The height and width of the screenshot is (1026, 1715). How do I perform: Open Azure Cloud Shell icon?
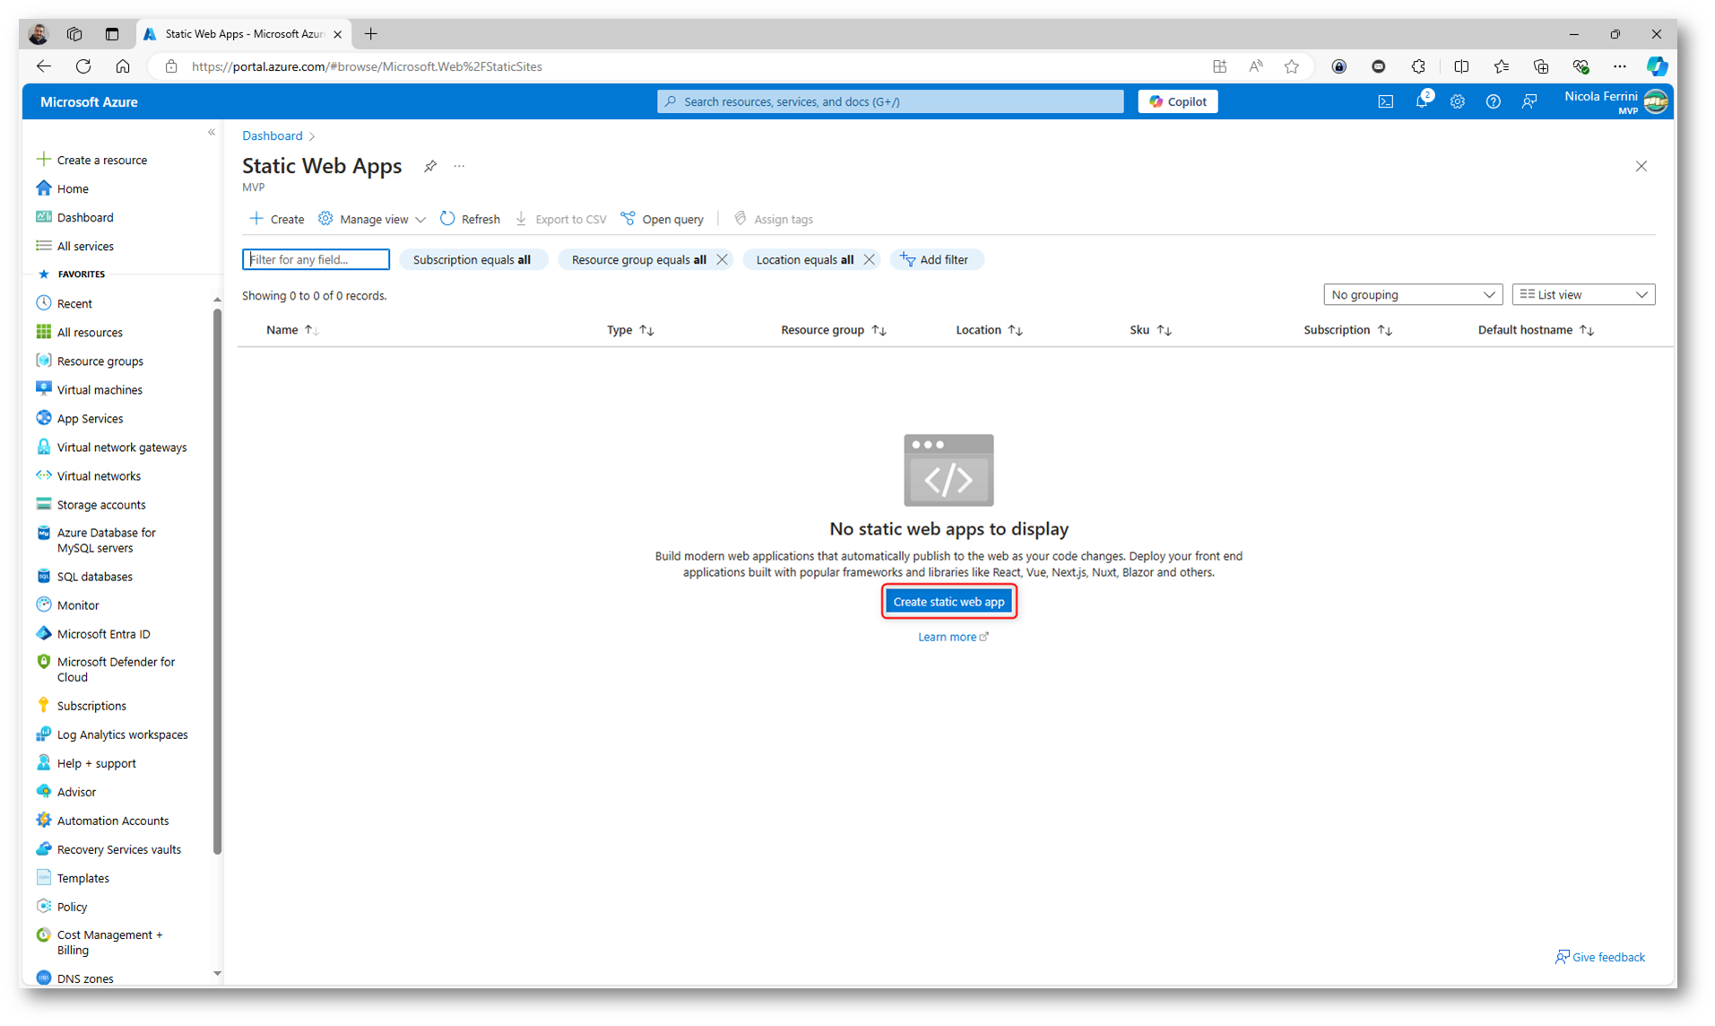[1385, 102]
